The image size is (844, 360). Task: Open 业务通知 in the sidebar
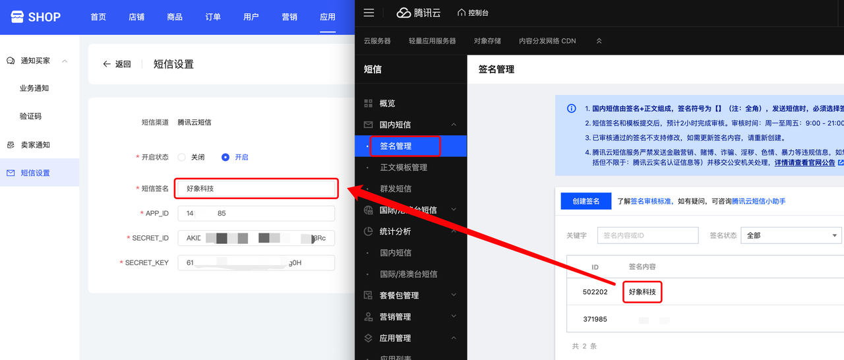34,88
